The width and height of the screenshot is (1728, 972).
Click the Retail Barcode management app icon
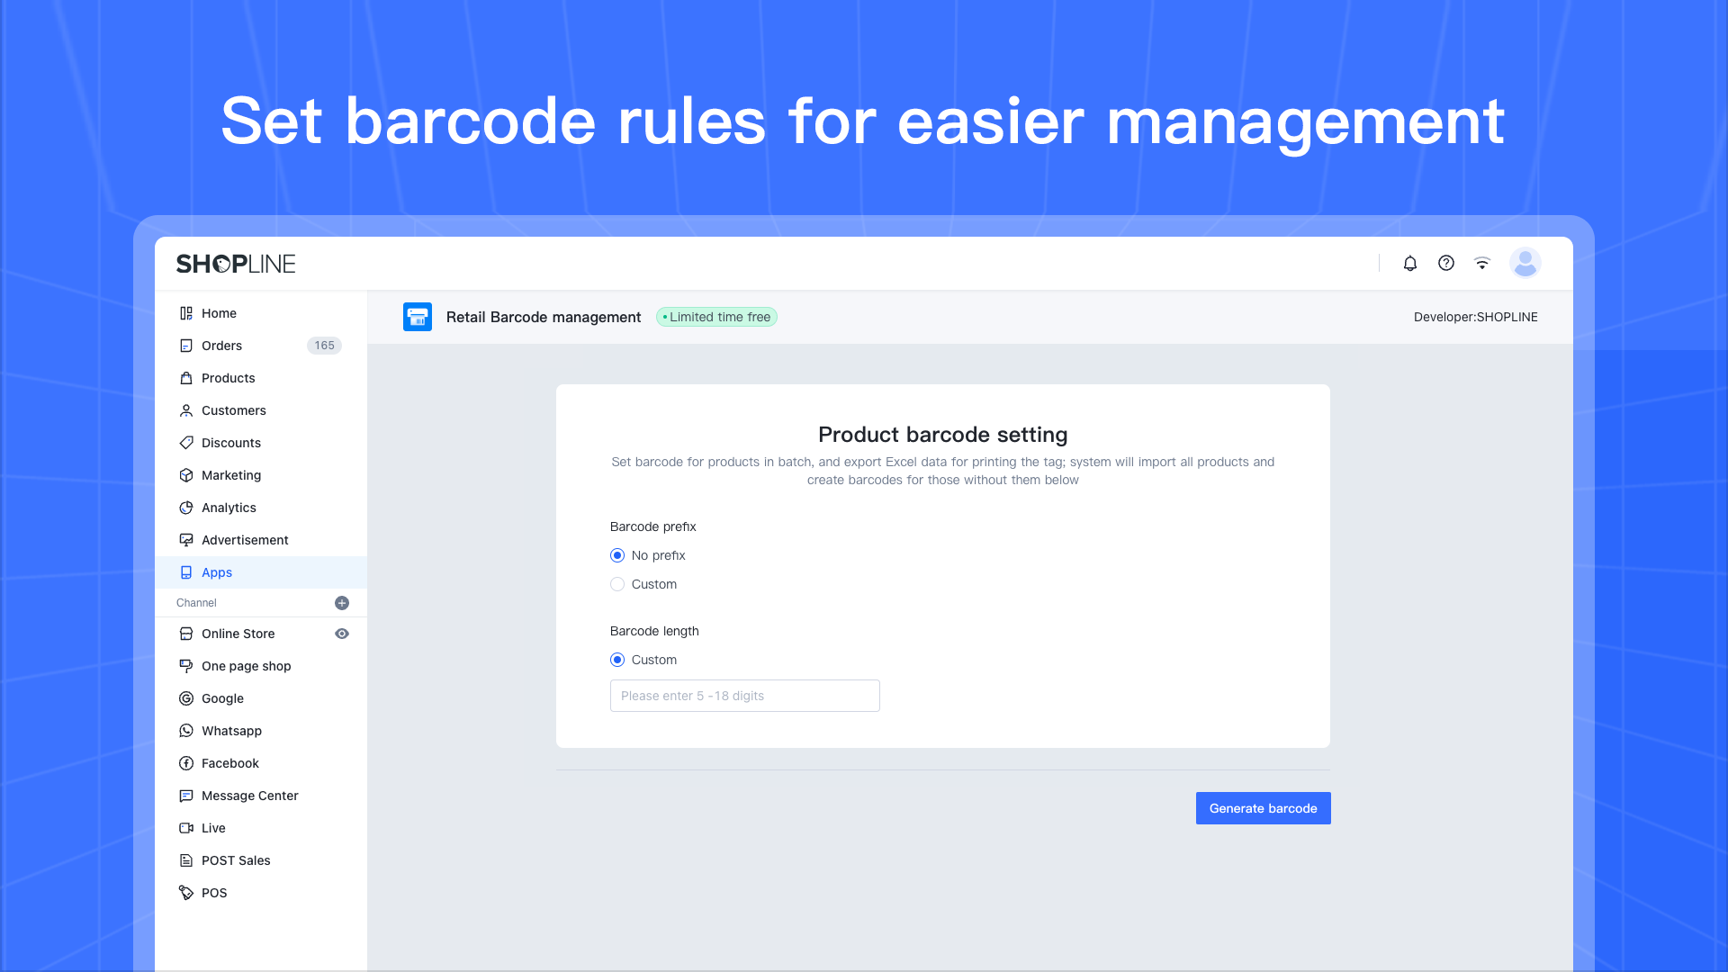click(418, 317)
